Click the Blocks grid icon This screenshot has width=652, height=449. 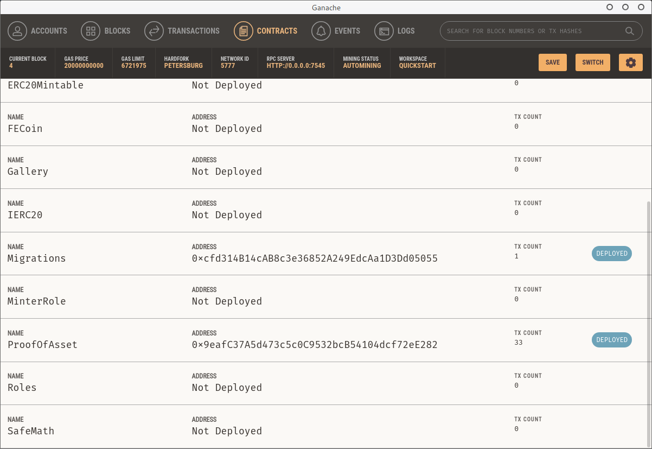tap(91, 31)
